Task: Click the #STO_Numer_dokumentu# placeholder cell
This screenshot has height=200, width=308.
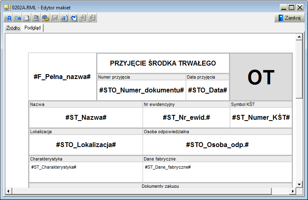Action: (x=141, y=90)
